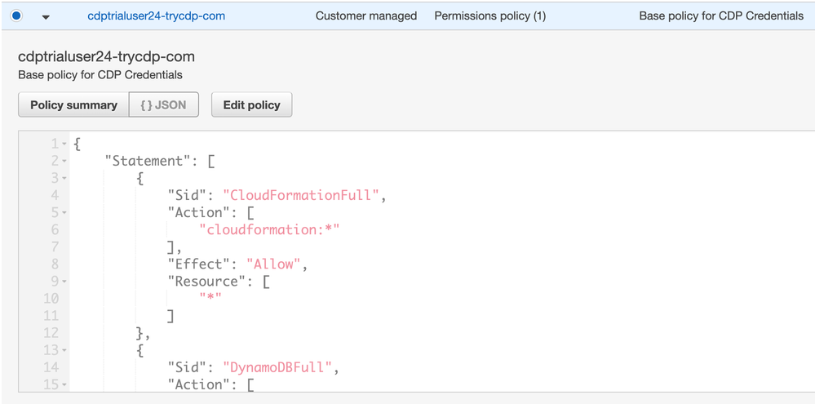Fold the Resource array at line 9
The width and height of the screenshot is (815, 404).
(64, 282)
